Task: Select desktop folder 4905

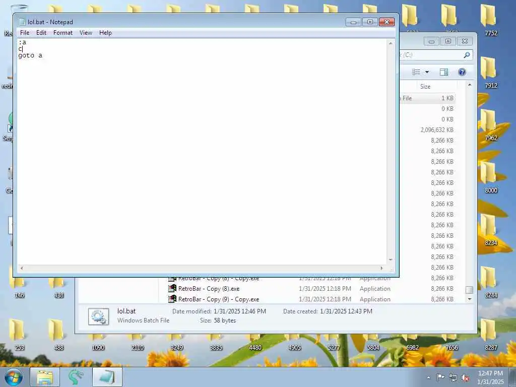Action: pyautogui.click(x=294, y=343)
